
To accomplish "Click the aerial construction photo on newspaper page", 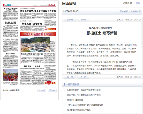I will click(35, 44).
